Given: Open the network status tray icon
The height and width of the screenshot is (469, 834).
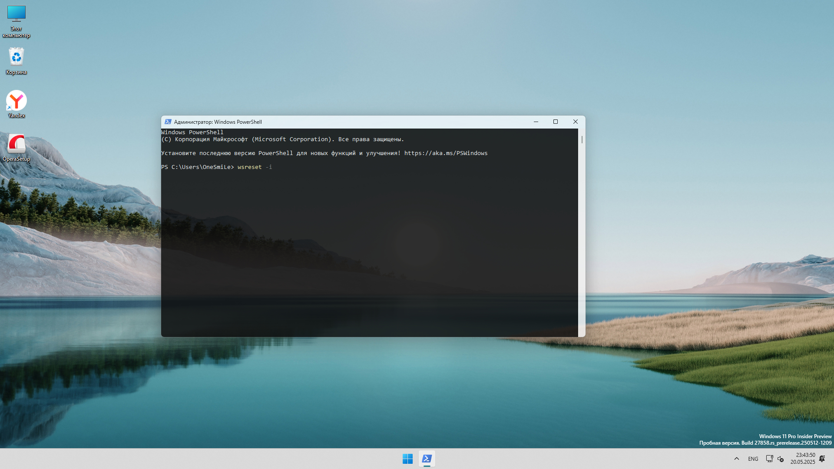Looking at the screenshot, I should [769, 459].
